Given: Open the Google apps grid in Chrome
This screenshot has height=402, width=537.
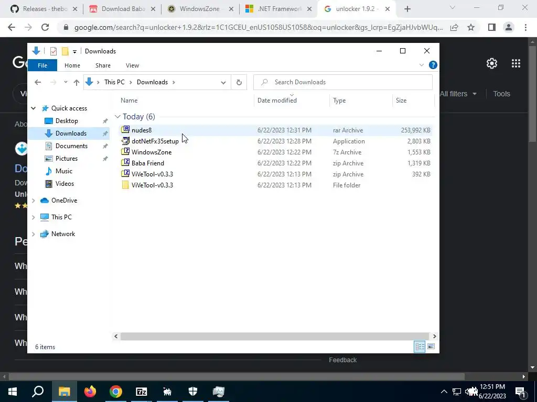Looking at the screenshot, I should pyautogui.click(x=516, y=63).
